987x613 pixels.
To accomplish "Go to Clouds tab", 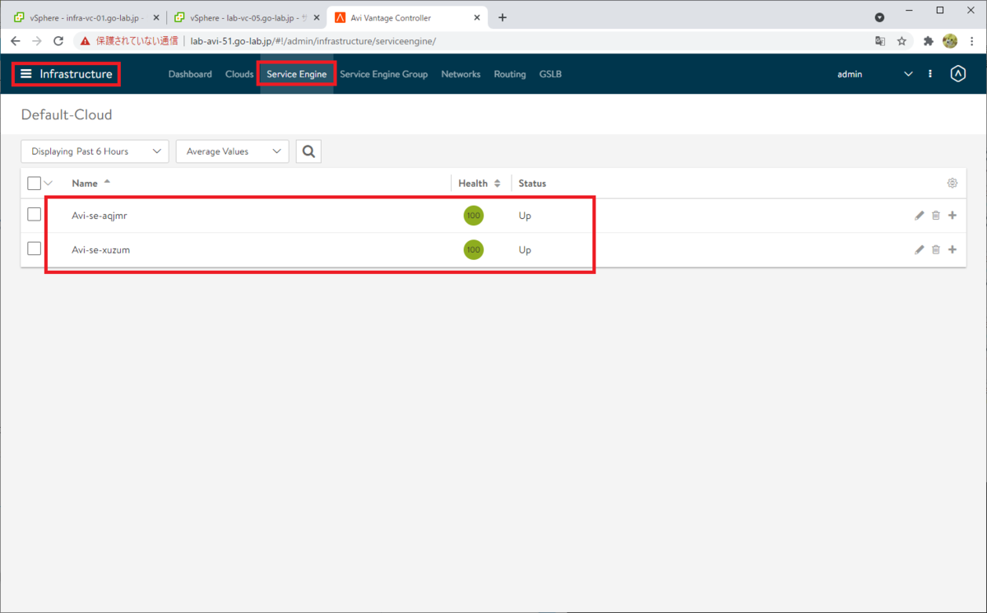I will (x=239, y=74).
